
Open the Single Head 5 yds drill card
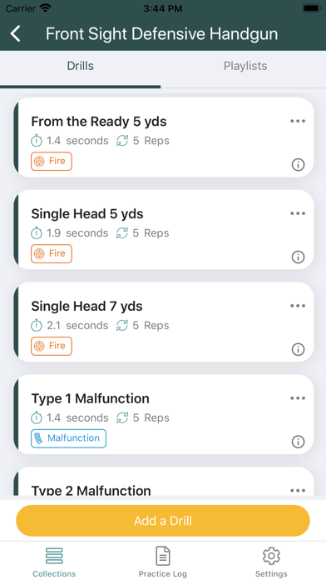[164, 229]
